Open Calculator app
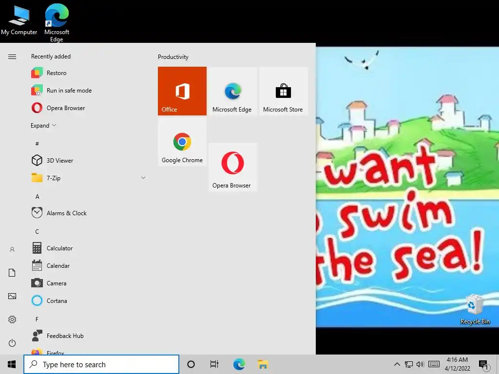The image size is (499, 374). (89, 248)
